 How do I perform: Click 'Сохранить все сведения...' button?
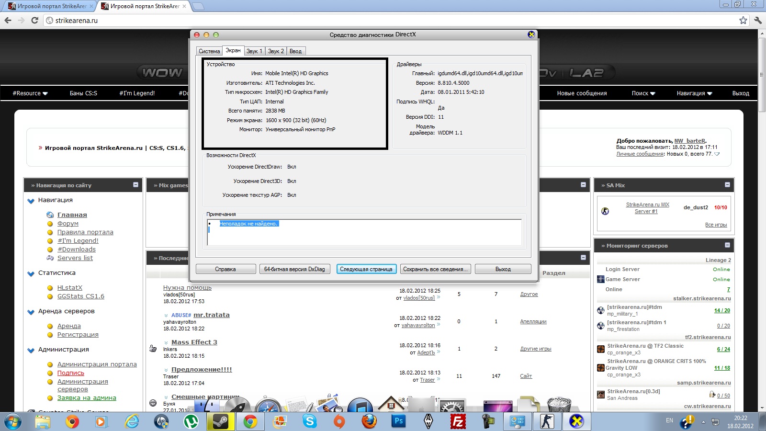pyautogui.click(x=436, y=269)
